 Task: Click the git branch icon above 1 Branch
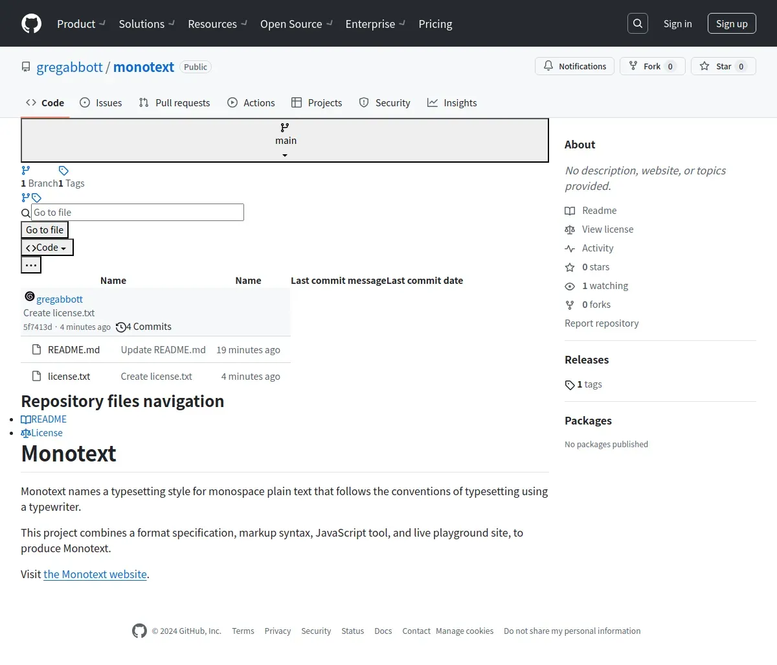[x=26, y=170]
